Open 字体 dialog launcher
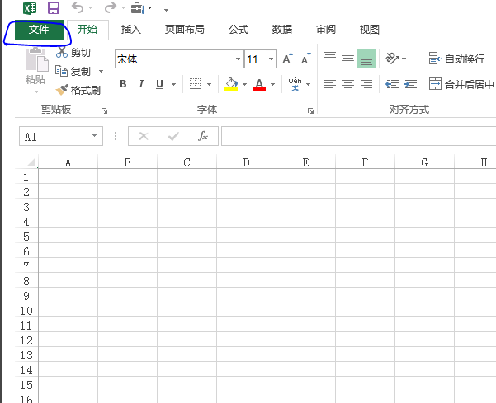 point(310,110)
